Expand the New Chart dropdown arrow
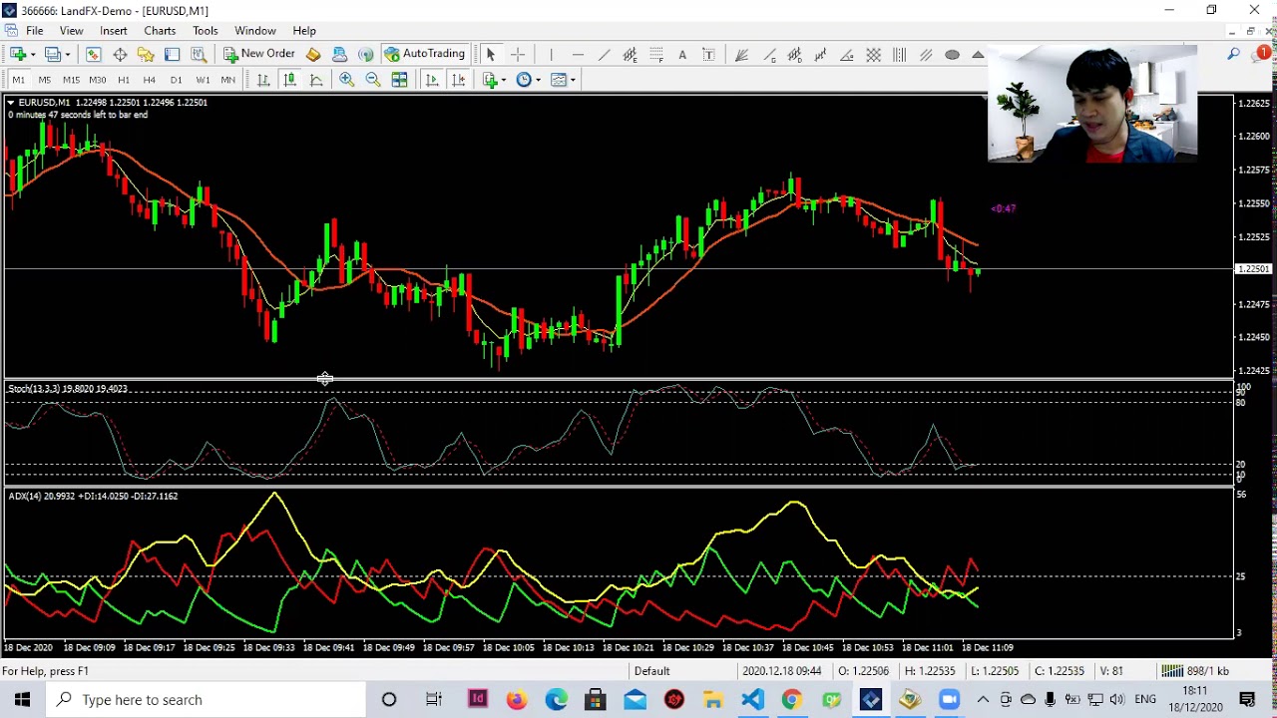 point(33,55)
